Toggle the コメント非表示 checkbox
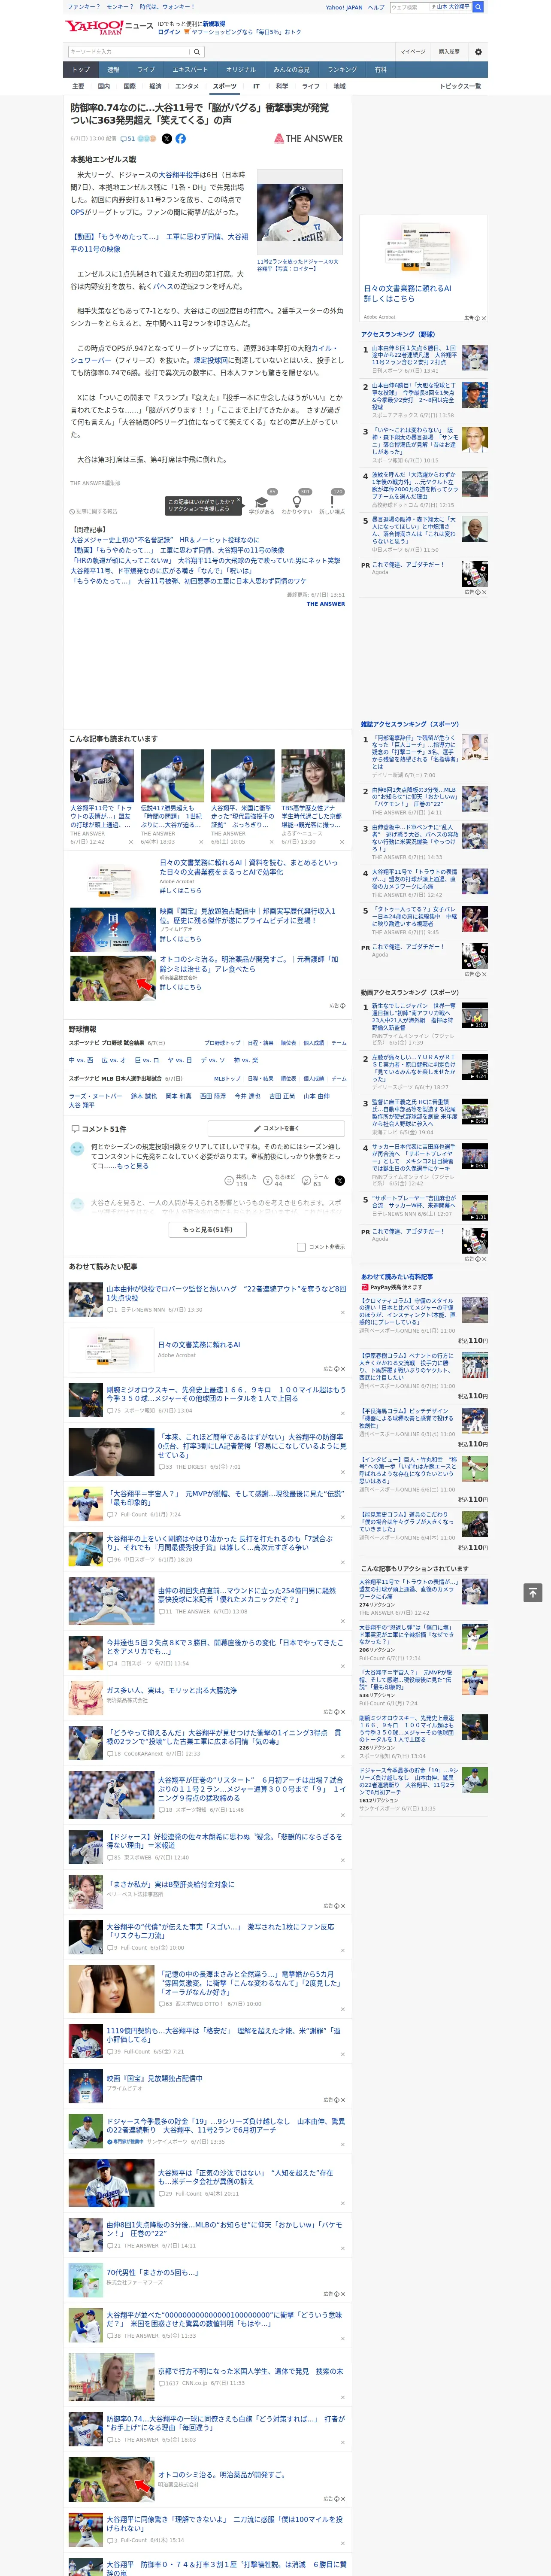The width and height of the screenshot is (551, 2576). pos(301,1247)
